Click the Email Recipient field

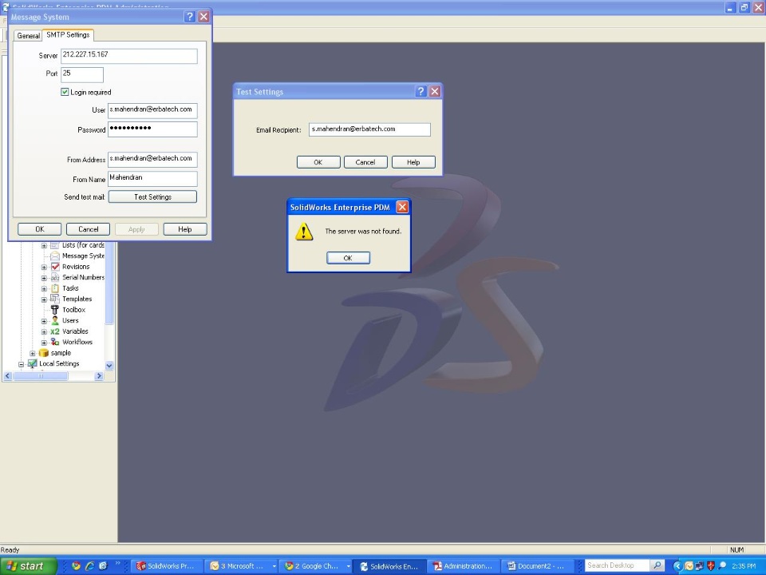[x=369, y=129]
